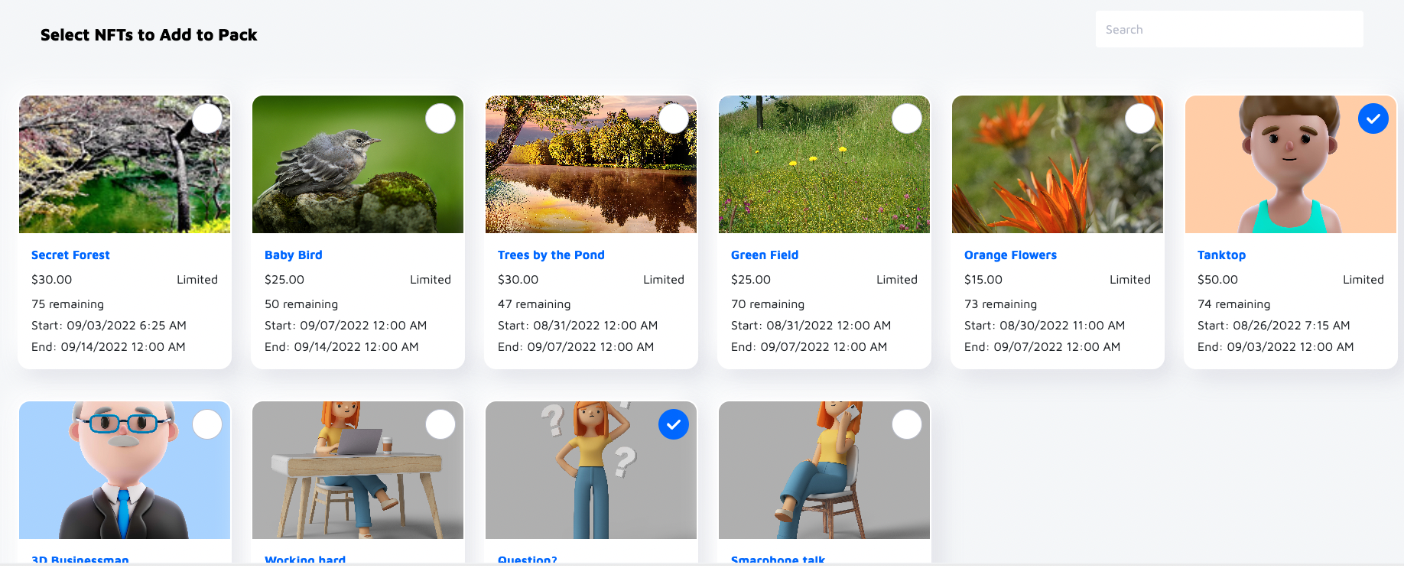Click the Search input field
Viewport: 1404px width, 568px height.
1229,29
